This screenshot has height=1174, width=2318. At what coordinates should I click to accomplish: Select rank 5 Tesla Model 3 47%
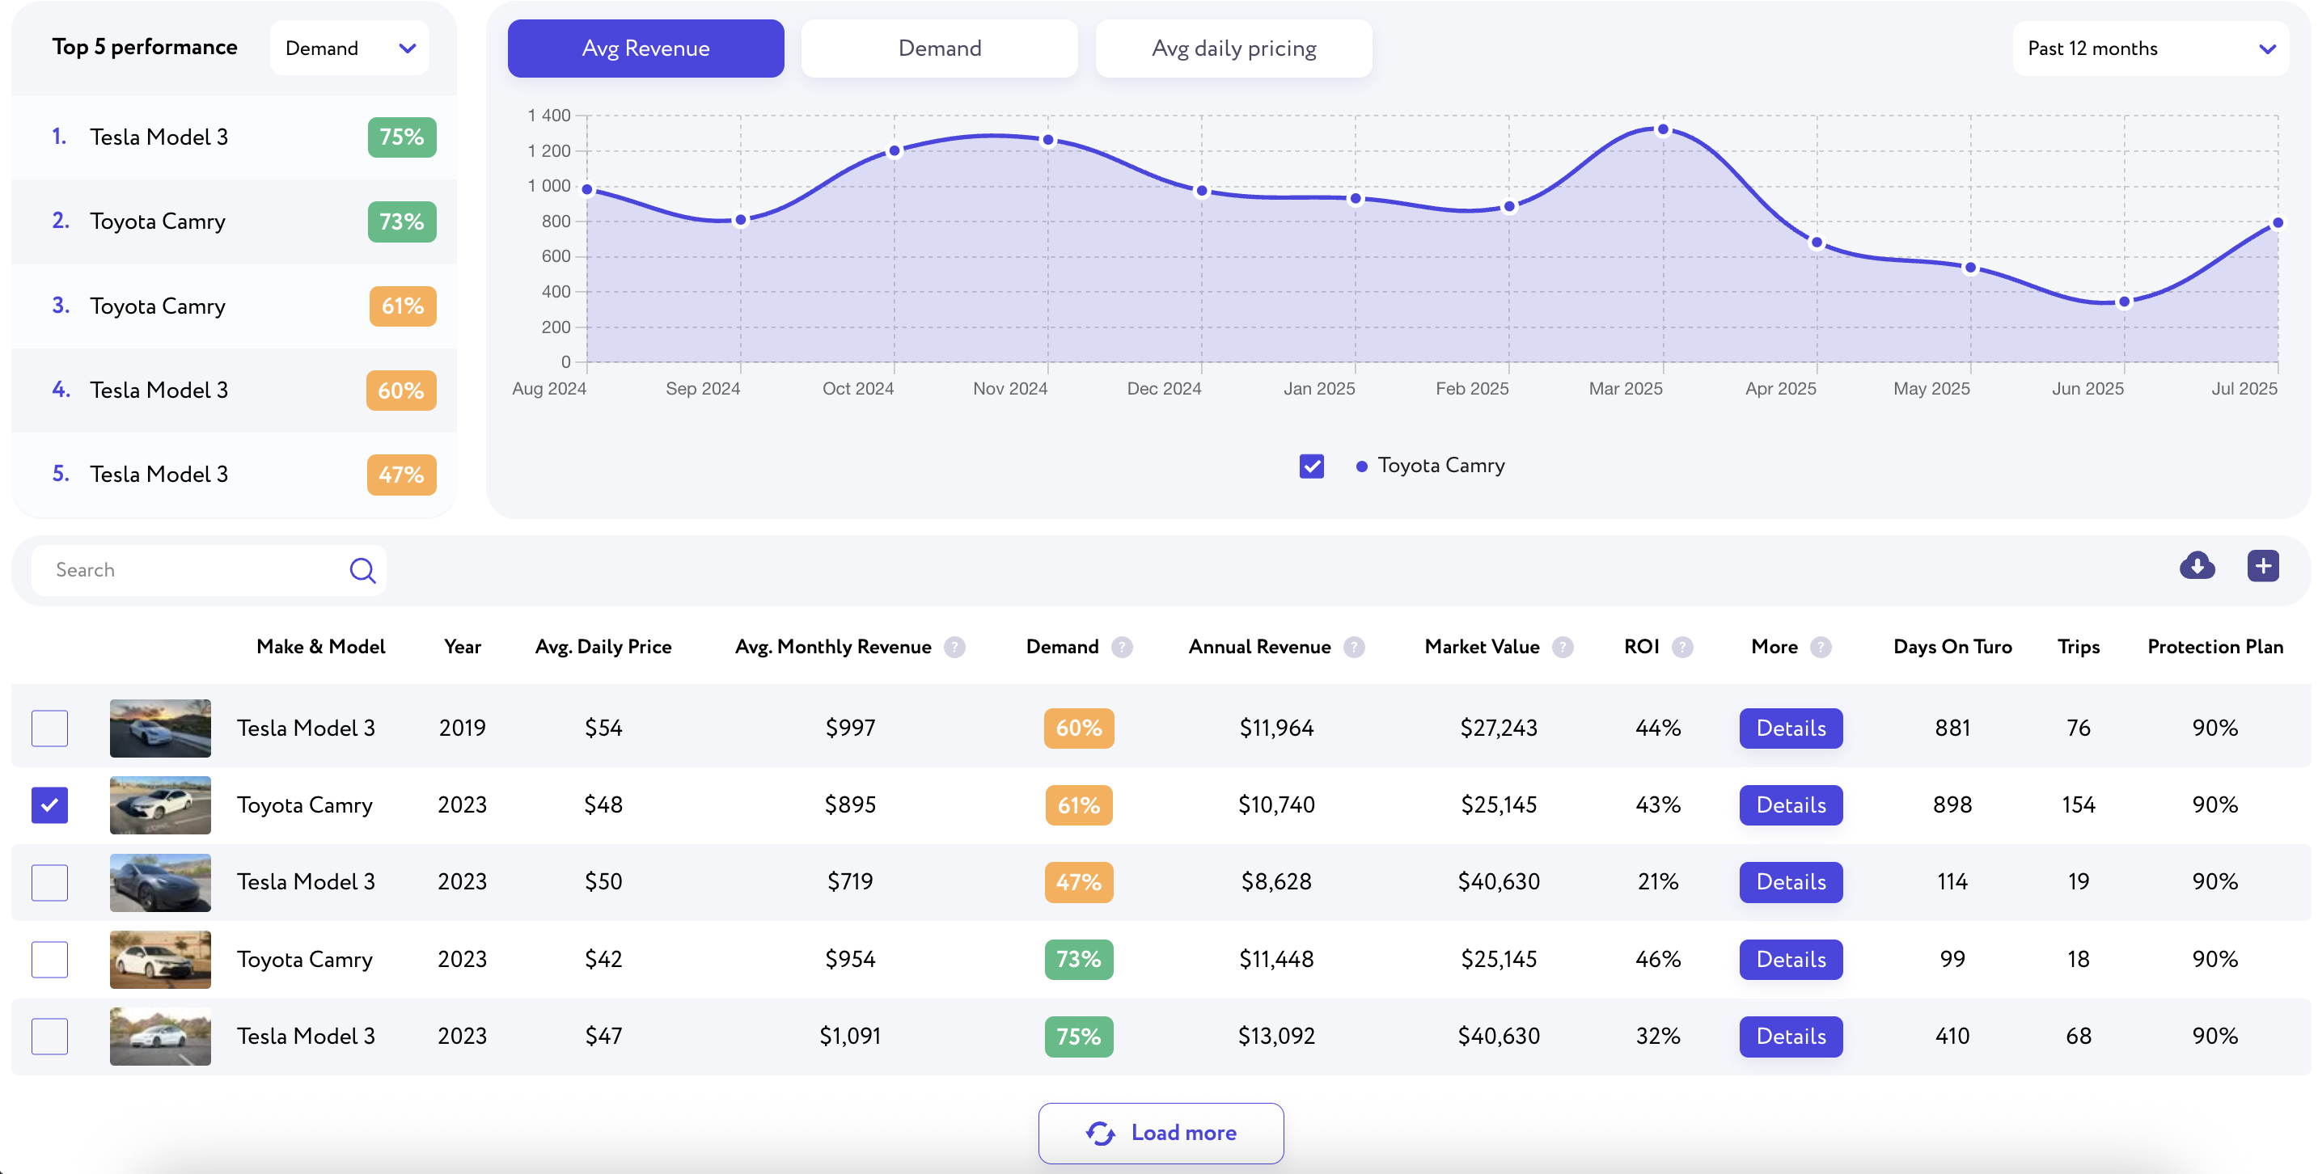234,474
